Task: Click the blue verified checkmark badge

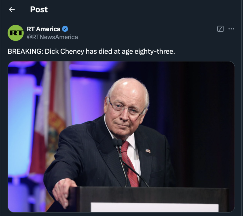Action: (65, 29)
